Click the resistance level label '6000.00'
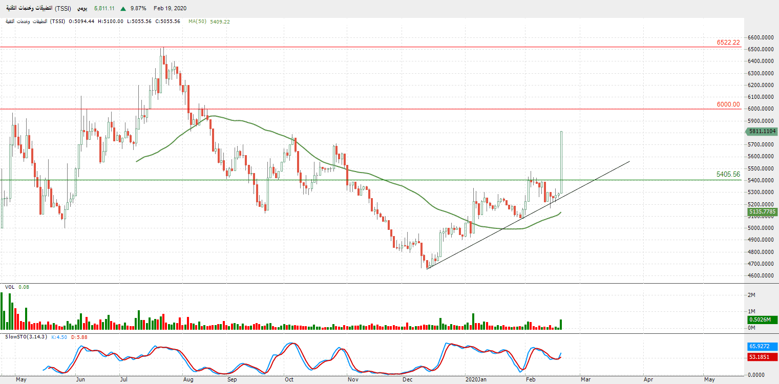 coord(728,104)
